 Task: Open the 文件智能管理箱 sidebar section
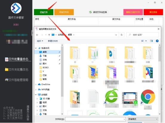17,80
